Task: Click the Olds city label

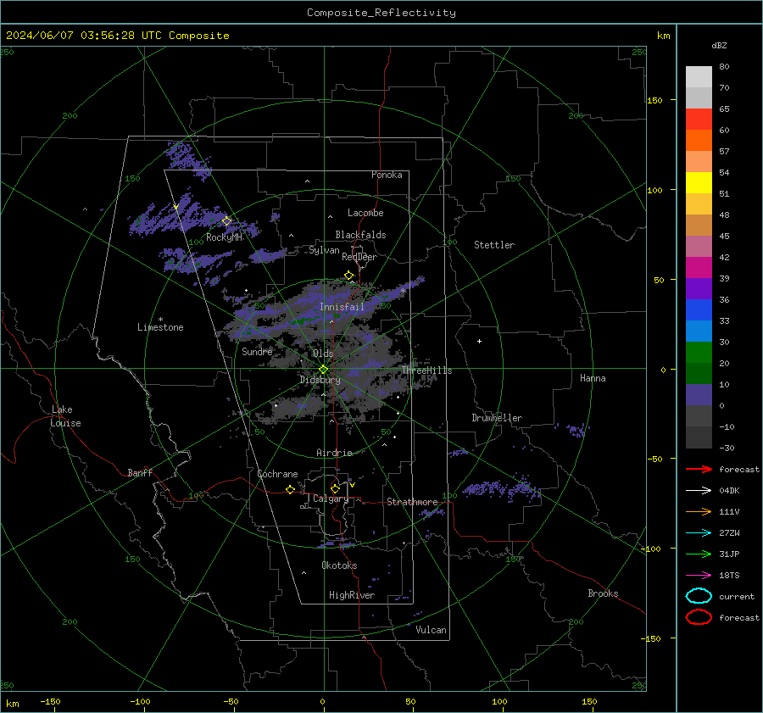Action: tap(323, 354)
